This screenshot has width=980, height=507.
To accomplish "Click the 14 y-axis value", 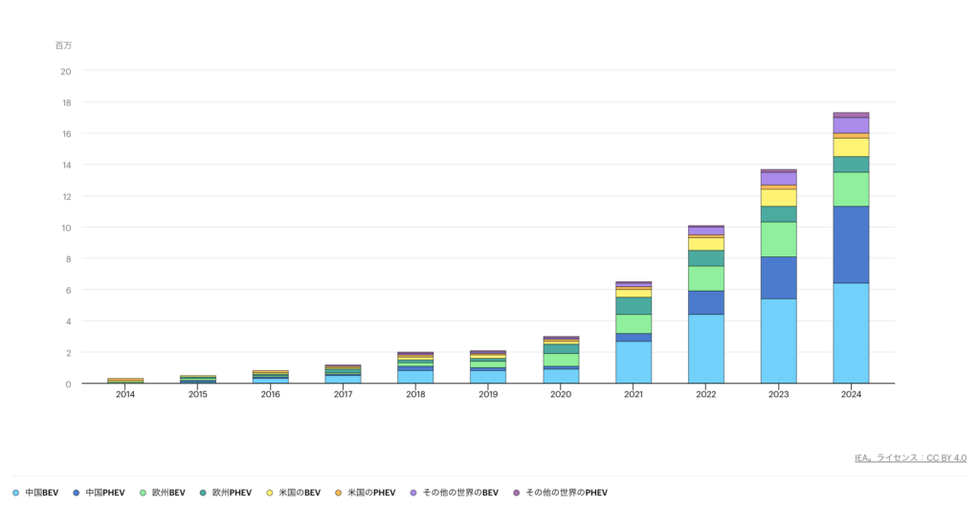I will click(66, 165).
